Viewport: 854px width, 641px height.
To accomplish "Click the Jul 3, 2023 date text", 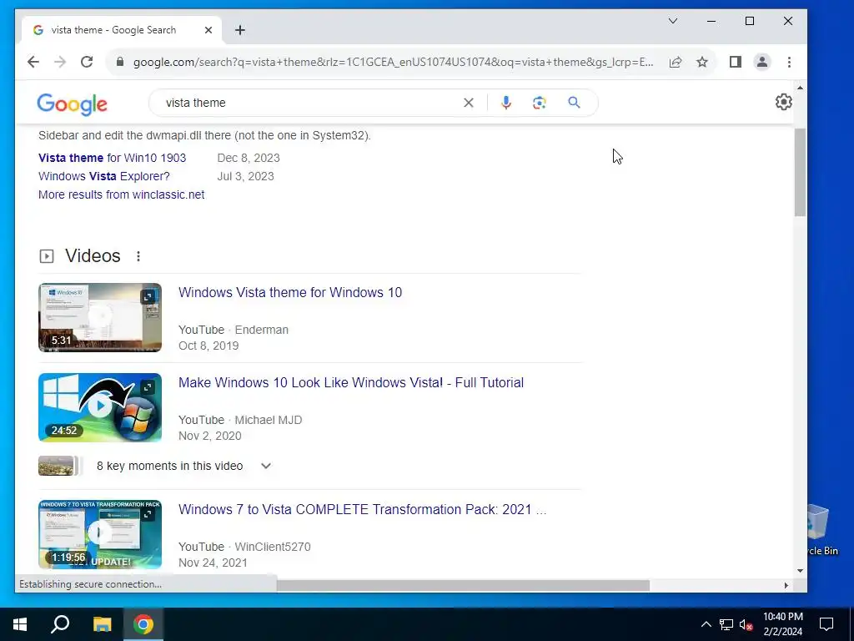I will pos(246,177).
